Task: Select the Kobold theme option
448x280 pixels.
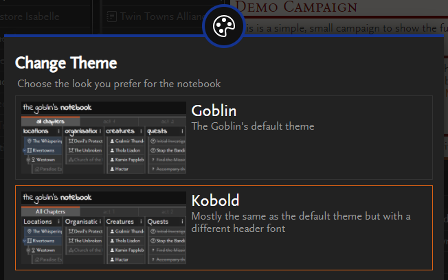Action: click(224, 228)
